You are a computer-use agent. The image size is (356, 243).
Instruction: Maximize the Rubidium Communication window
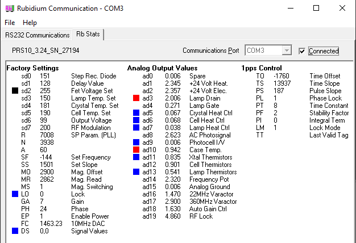(316, 8)
